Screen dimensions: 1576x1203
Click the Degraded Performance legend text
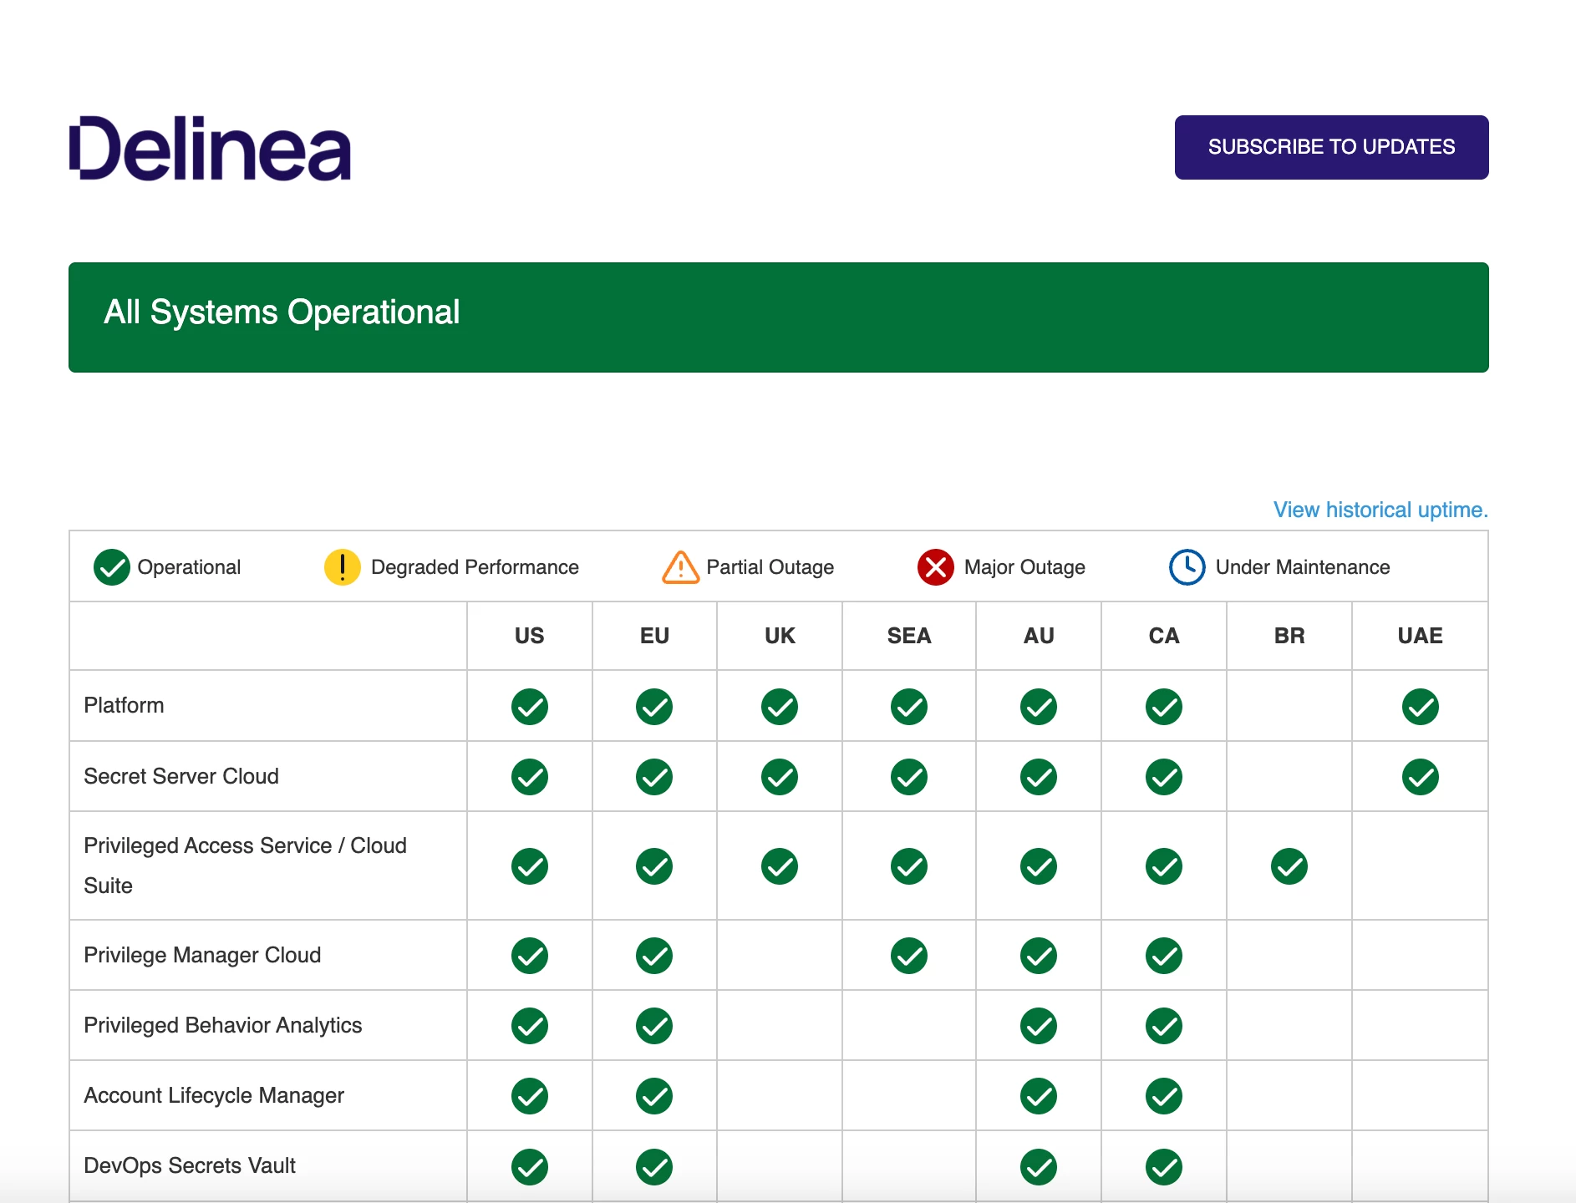[475, 567]
